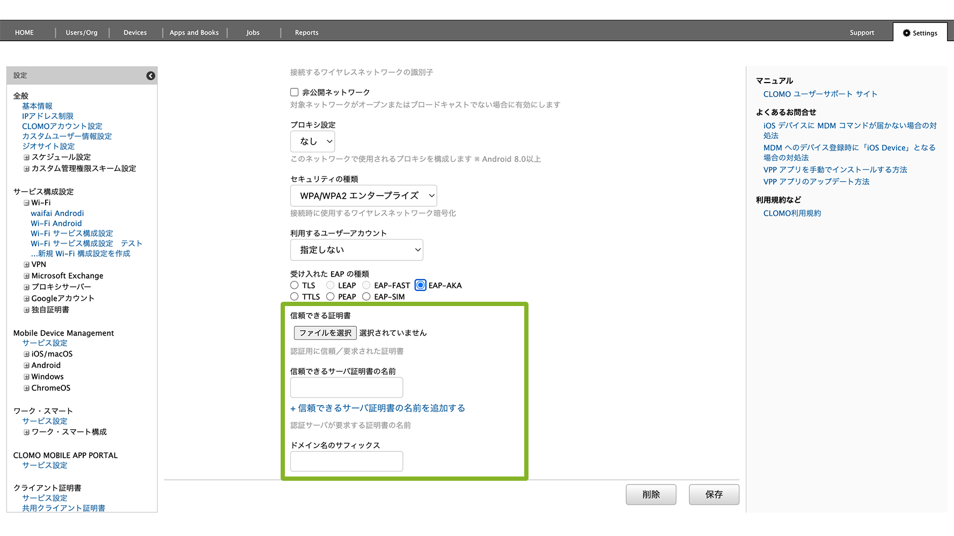Expand the ChromeOS plus icon
The image size is (954, 536).
26,388
